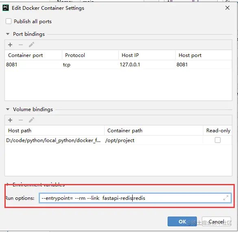Click the Protocol column header
The height and width of the screenshot is (232, 238).
coord(90,55)
